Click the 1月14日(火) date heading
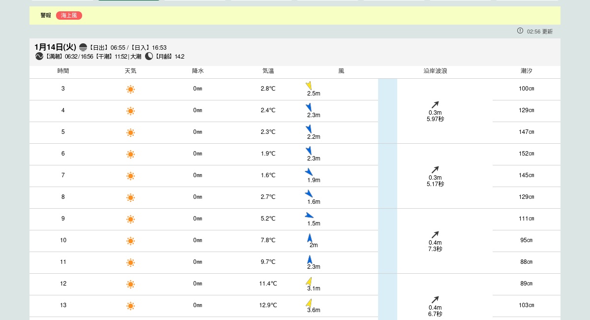590x320 pixels. tap(55, 47)
